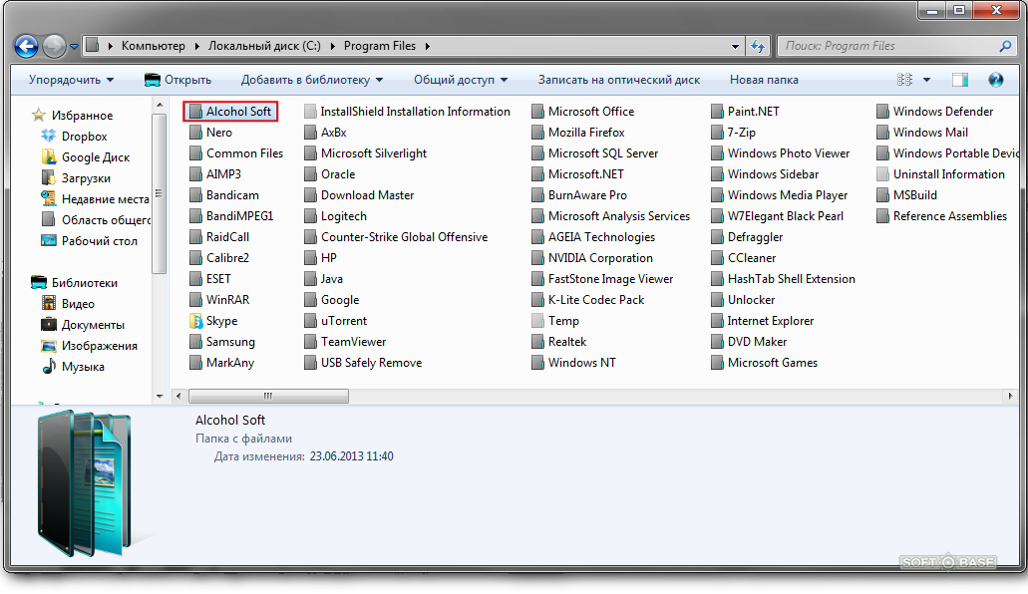The height and width of the screenshot is (594, 1028).
Task: Select the Skype folder icon
Action: click(x=196, y=321)
